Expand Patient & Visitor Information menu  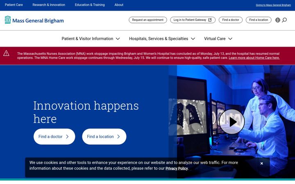point(91,39)
